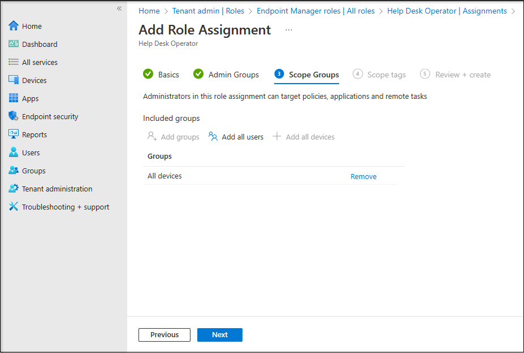Open Home in the left navigation
The image size is (524, 353).
pyautogui.click(x=32, y=26)
